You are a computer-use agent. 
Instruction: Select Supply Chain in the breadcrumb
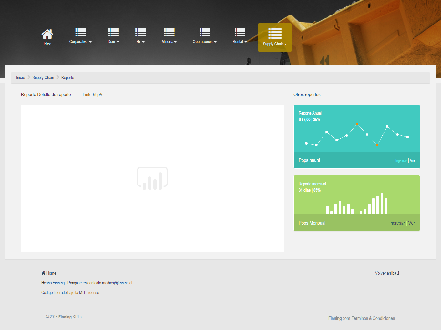pos(43,78)
